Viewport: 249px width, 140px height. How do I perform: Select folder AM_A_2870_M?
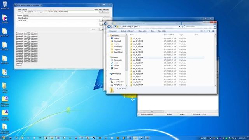[138, 58]
